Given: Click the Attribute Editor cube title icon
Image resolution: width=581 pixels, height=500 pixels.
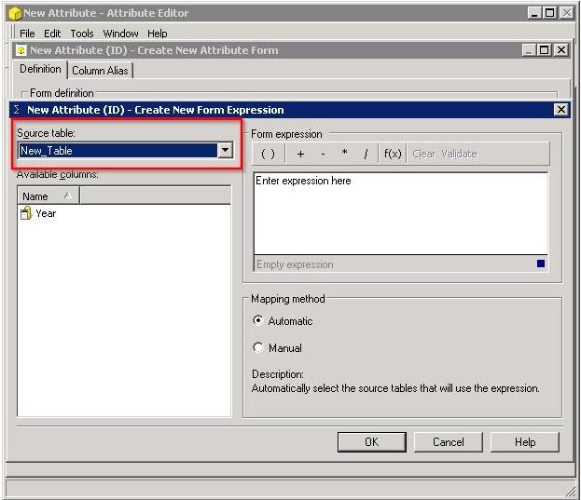Looking at the screenshot, I should pyautogui.click(x=15, y=13).
